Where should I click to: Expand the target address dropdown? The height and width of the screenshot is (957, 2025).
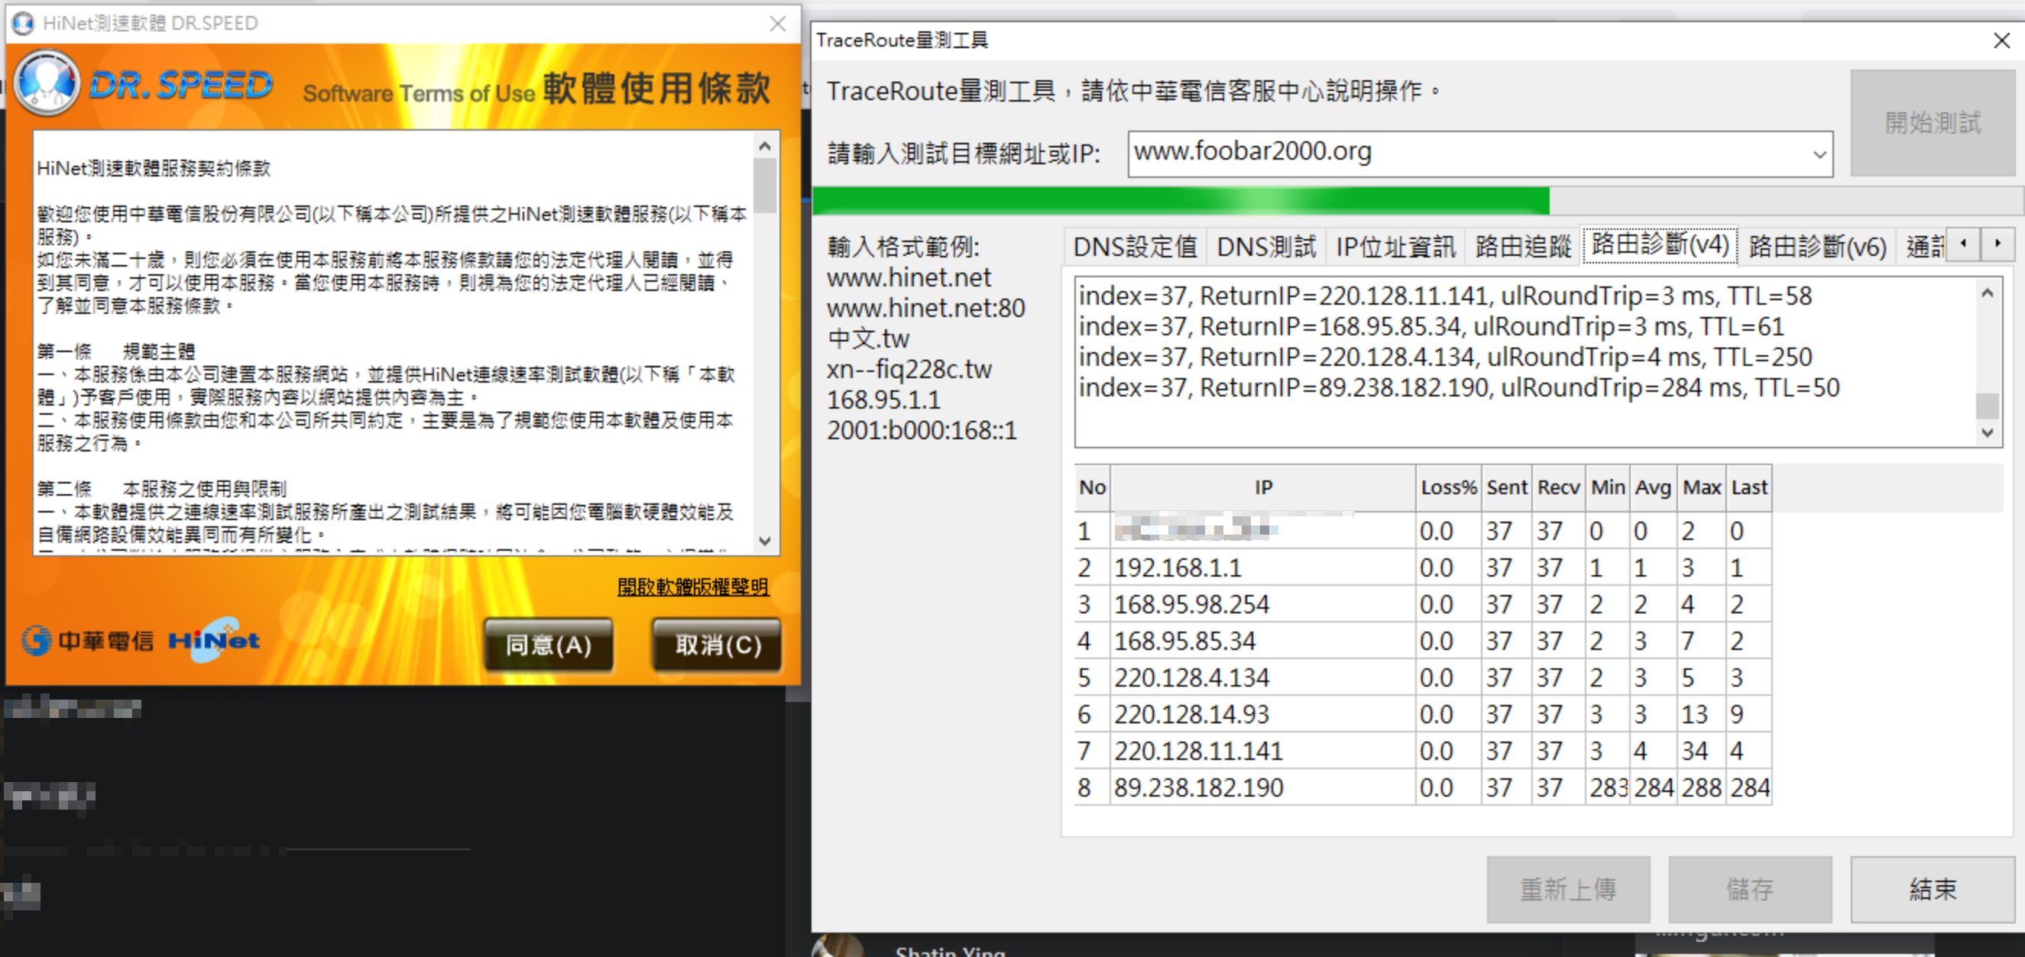pyautogui.click(x=1819, y=154)
